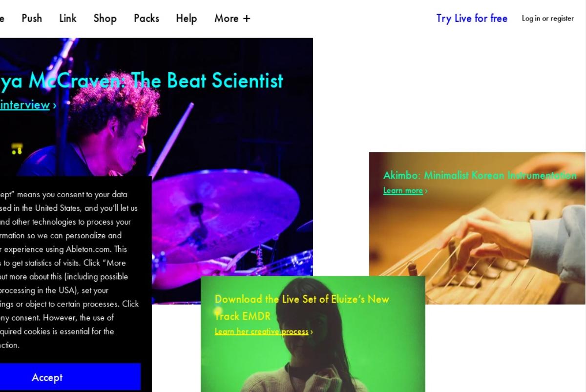
Task: Go to the Shop page
Action: 105,18
